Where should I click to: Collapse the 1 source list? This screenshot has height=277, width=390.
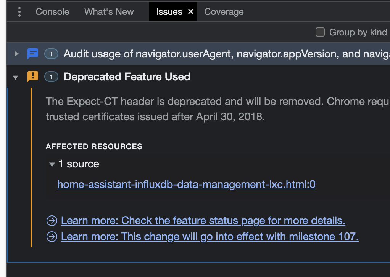(52, 164)
